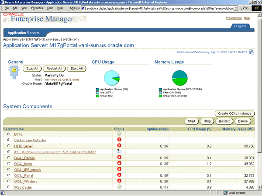This screenshot has width=262, height=196.
Task: Select the HTTP Server radio button
Action: (x=9, y=146)
